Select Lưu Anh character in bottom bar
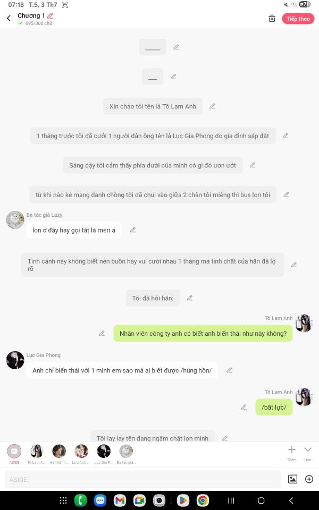This screenshot has height=510, width=319. coord(81,454)
